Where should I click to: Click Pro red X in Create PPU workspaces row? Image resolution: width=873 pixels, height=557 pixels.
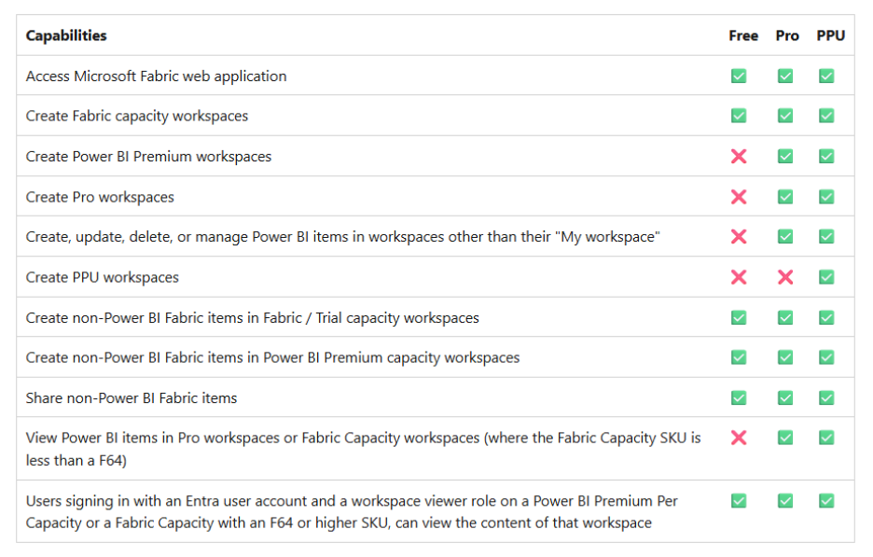pyautogui.click(x=785, y=277)
